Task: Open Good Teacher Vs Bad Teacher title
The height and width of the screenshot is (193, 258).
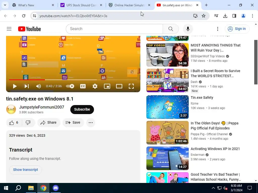Action: click(x=216, y=177)
